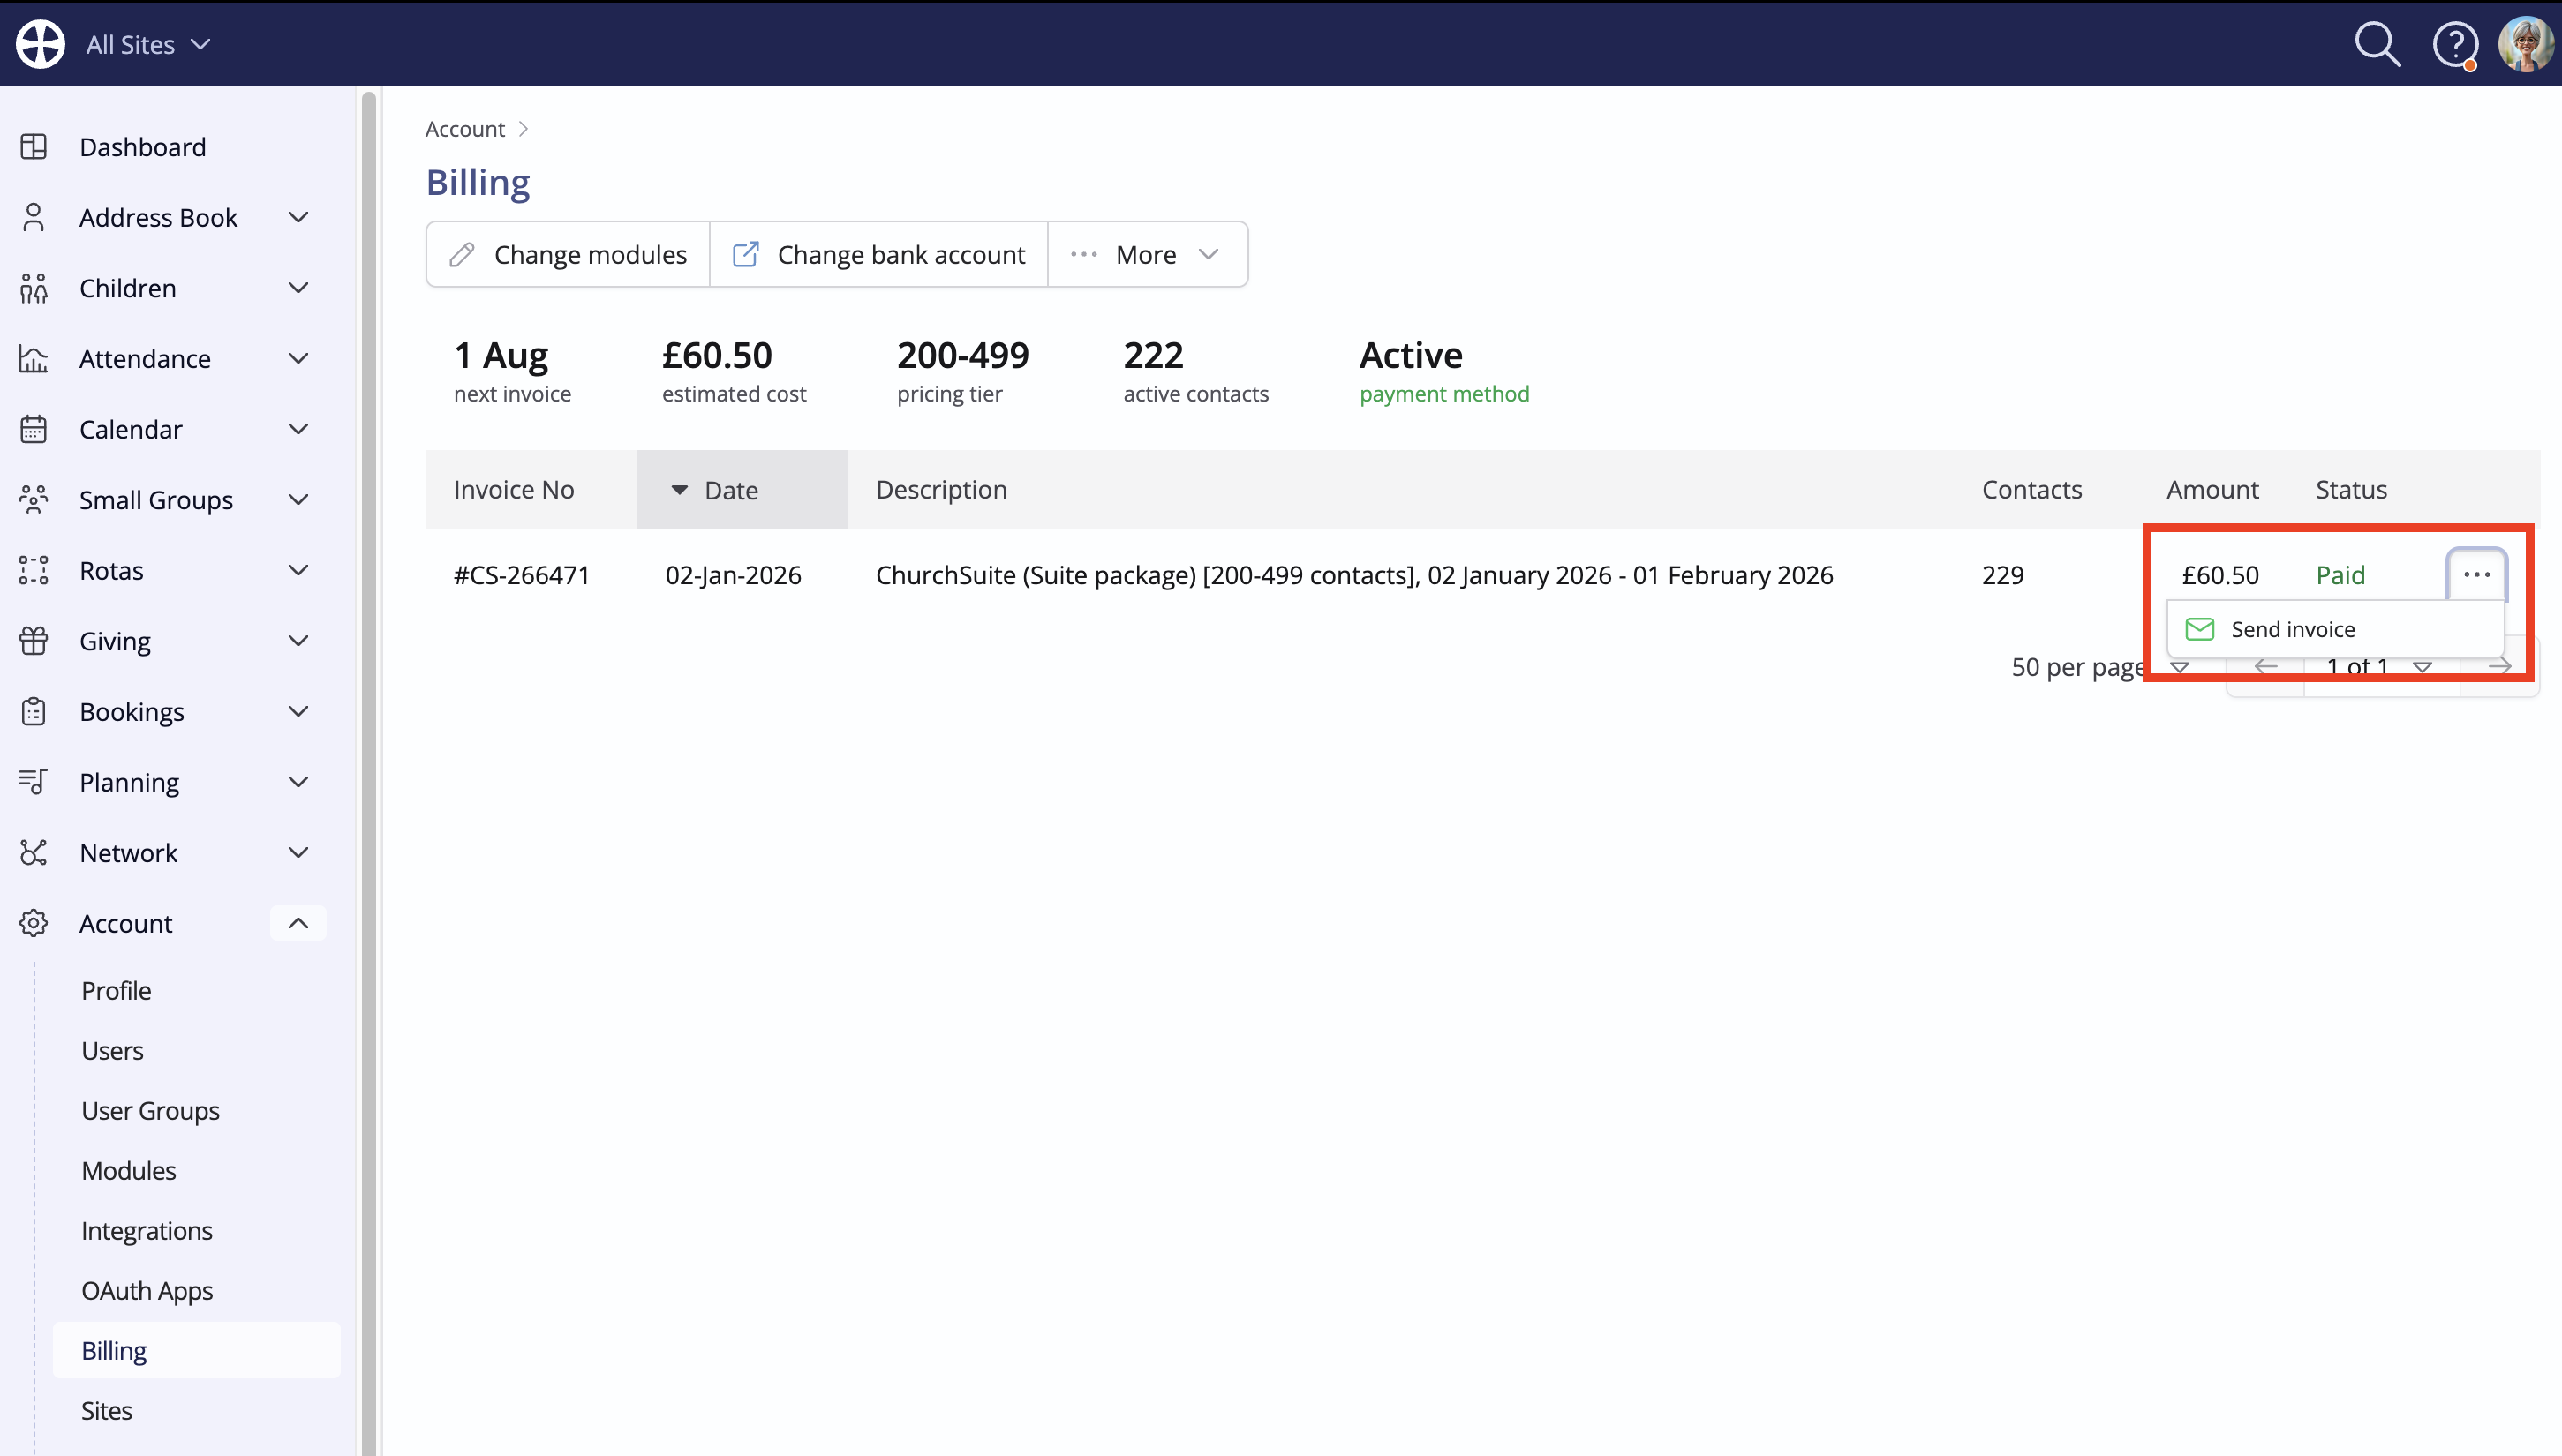Open the User Groups page
This screenshot has height=1456, width=2562.
coord(150,1110)
